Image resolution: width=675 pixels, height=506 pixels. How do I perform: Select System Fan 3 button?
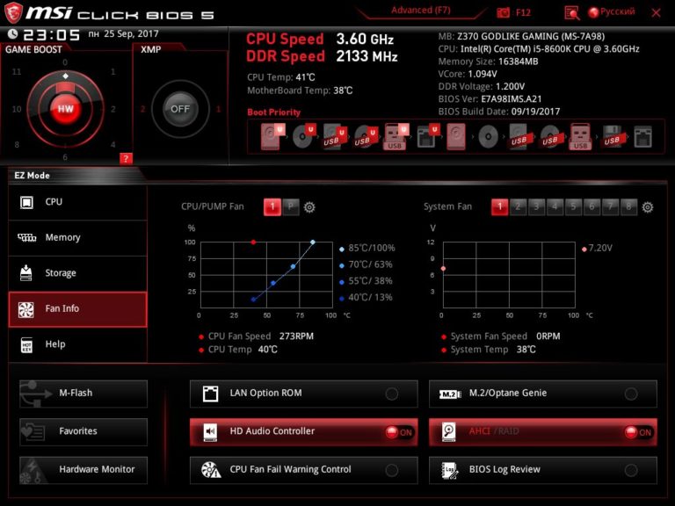tap(537, 207)
